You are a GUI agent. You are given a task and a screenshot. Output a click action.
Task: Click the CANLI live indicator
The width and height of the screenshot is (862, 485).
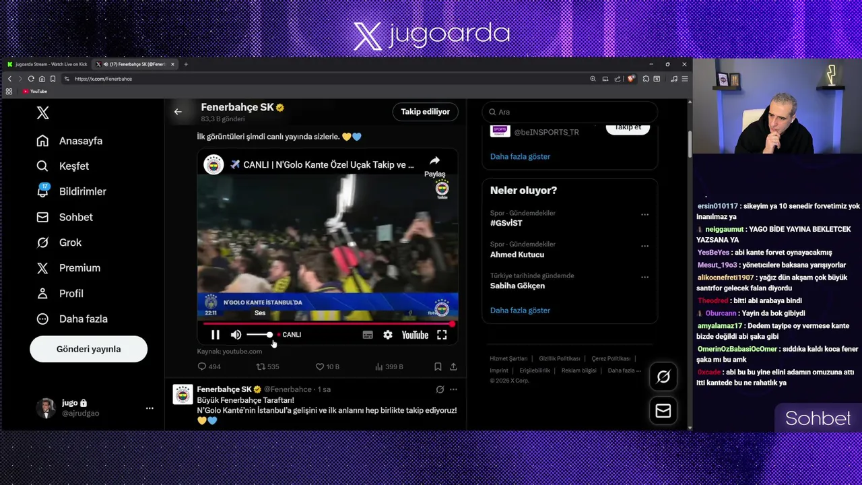tap(289, 335)
